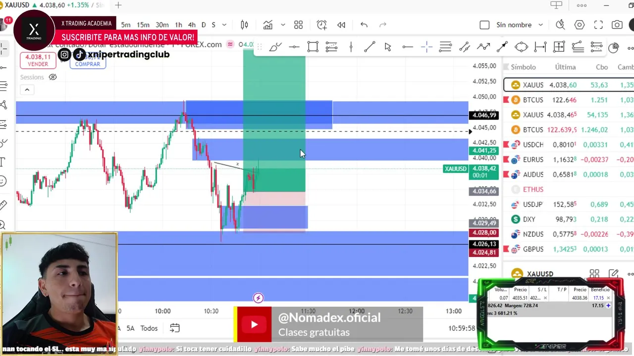Select AUDUS watchlist row
The height and width of the screenshot is (356, 634).
[569, 175]
